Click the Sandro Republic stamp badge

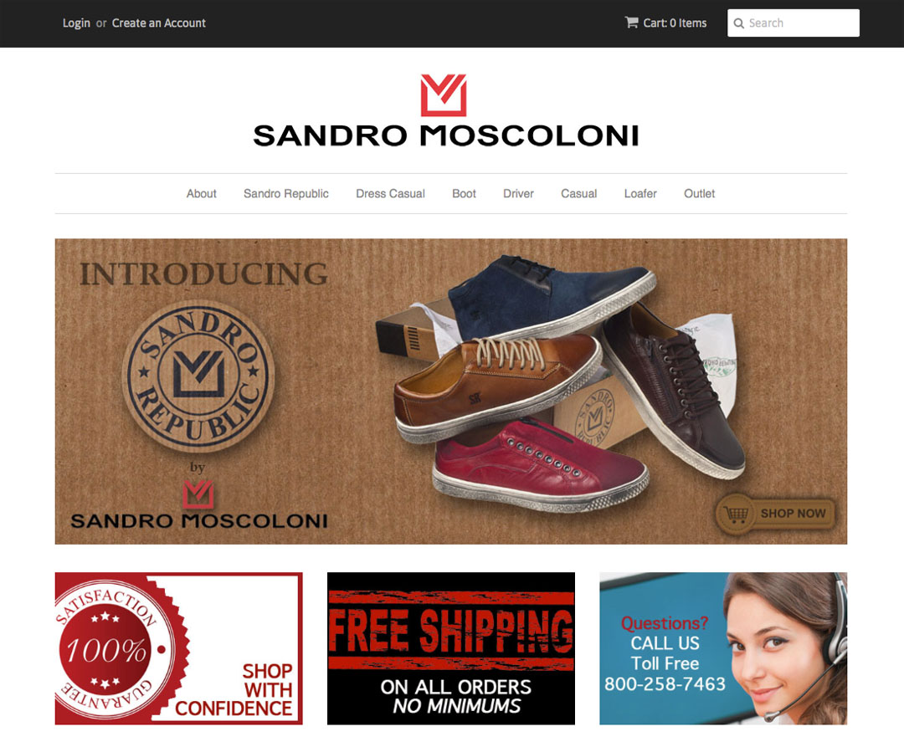point(198,375)
